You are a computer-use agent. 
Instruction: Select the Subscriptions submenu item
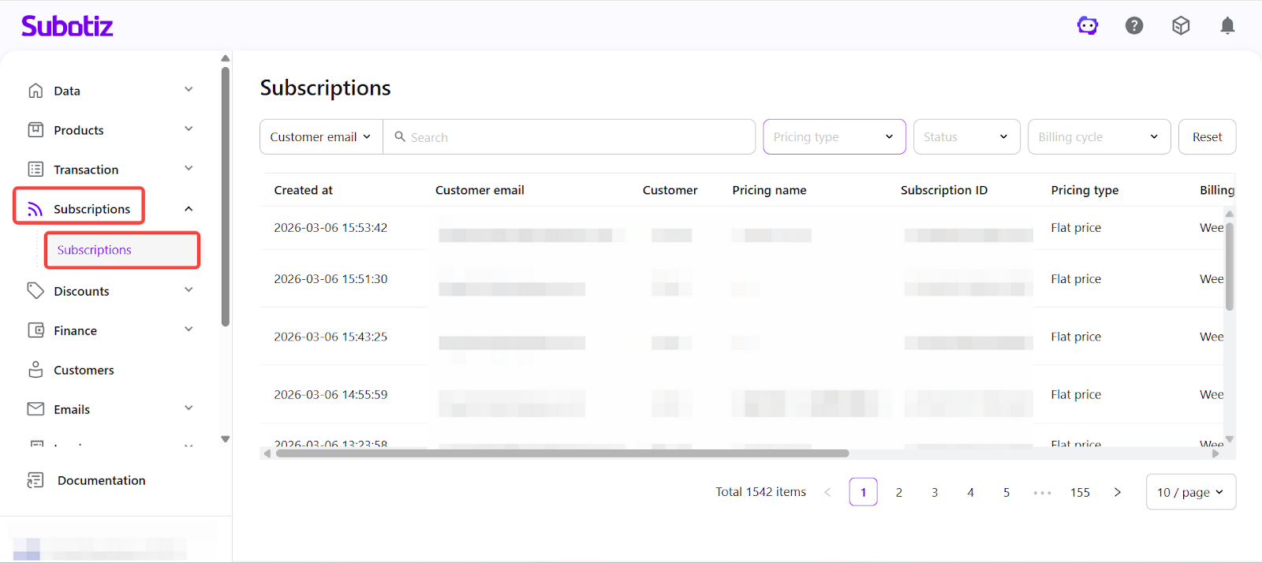click(x=95, y=250)
